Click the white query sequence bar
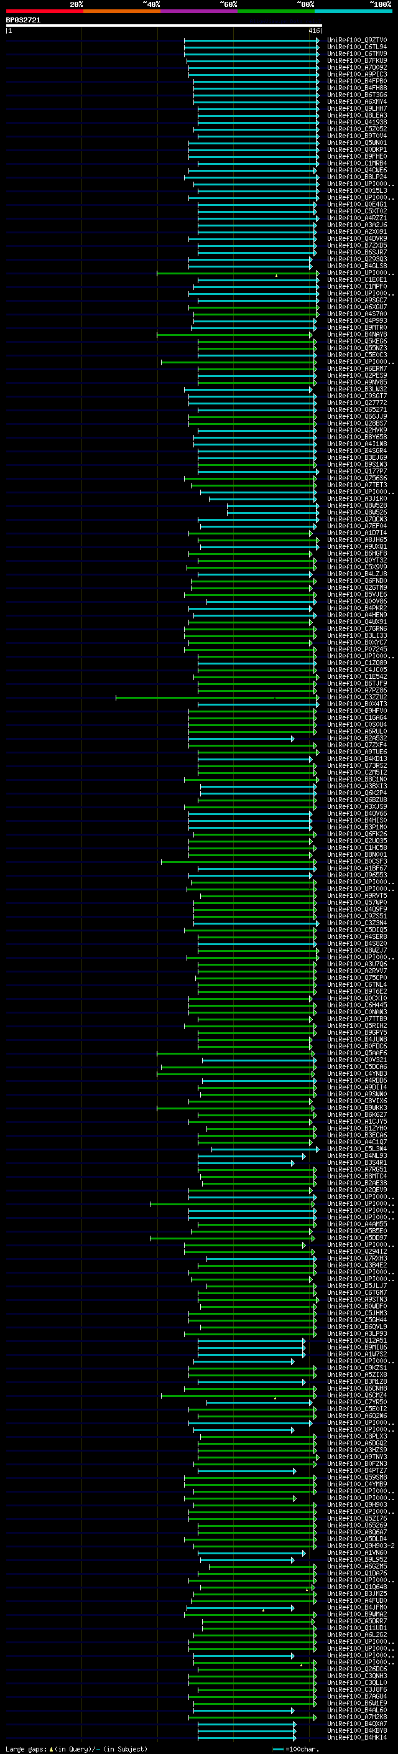The height and width of the screenshot is (1754, 398). [164, 26]
